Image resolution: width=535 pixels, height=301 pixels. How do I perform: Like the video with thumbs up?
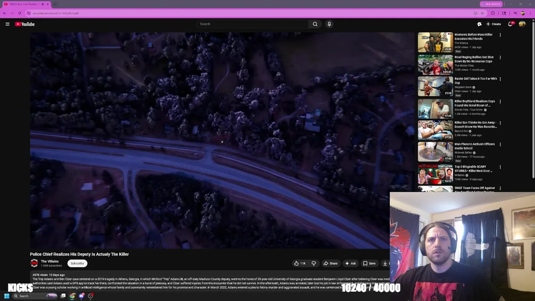(x=300, y=263)
